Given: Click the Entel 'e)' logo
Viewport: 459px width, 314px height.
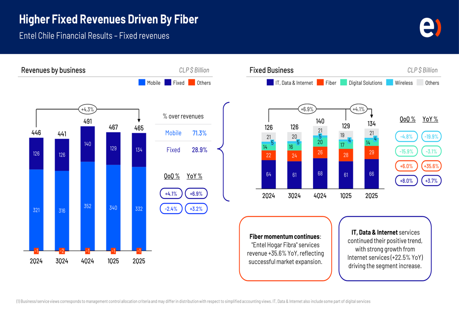Looking at the screenshot, I should coord(430,28).
